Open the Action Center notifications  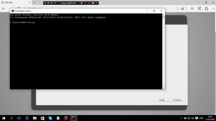(196, 118)
